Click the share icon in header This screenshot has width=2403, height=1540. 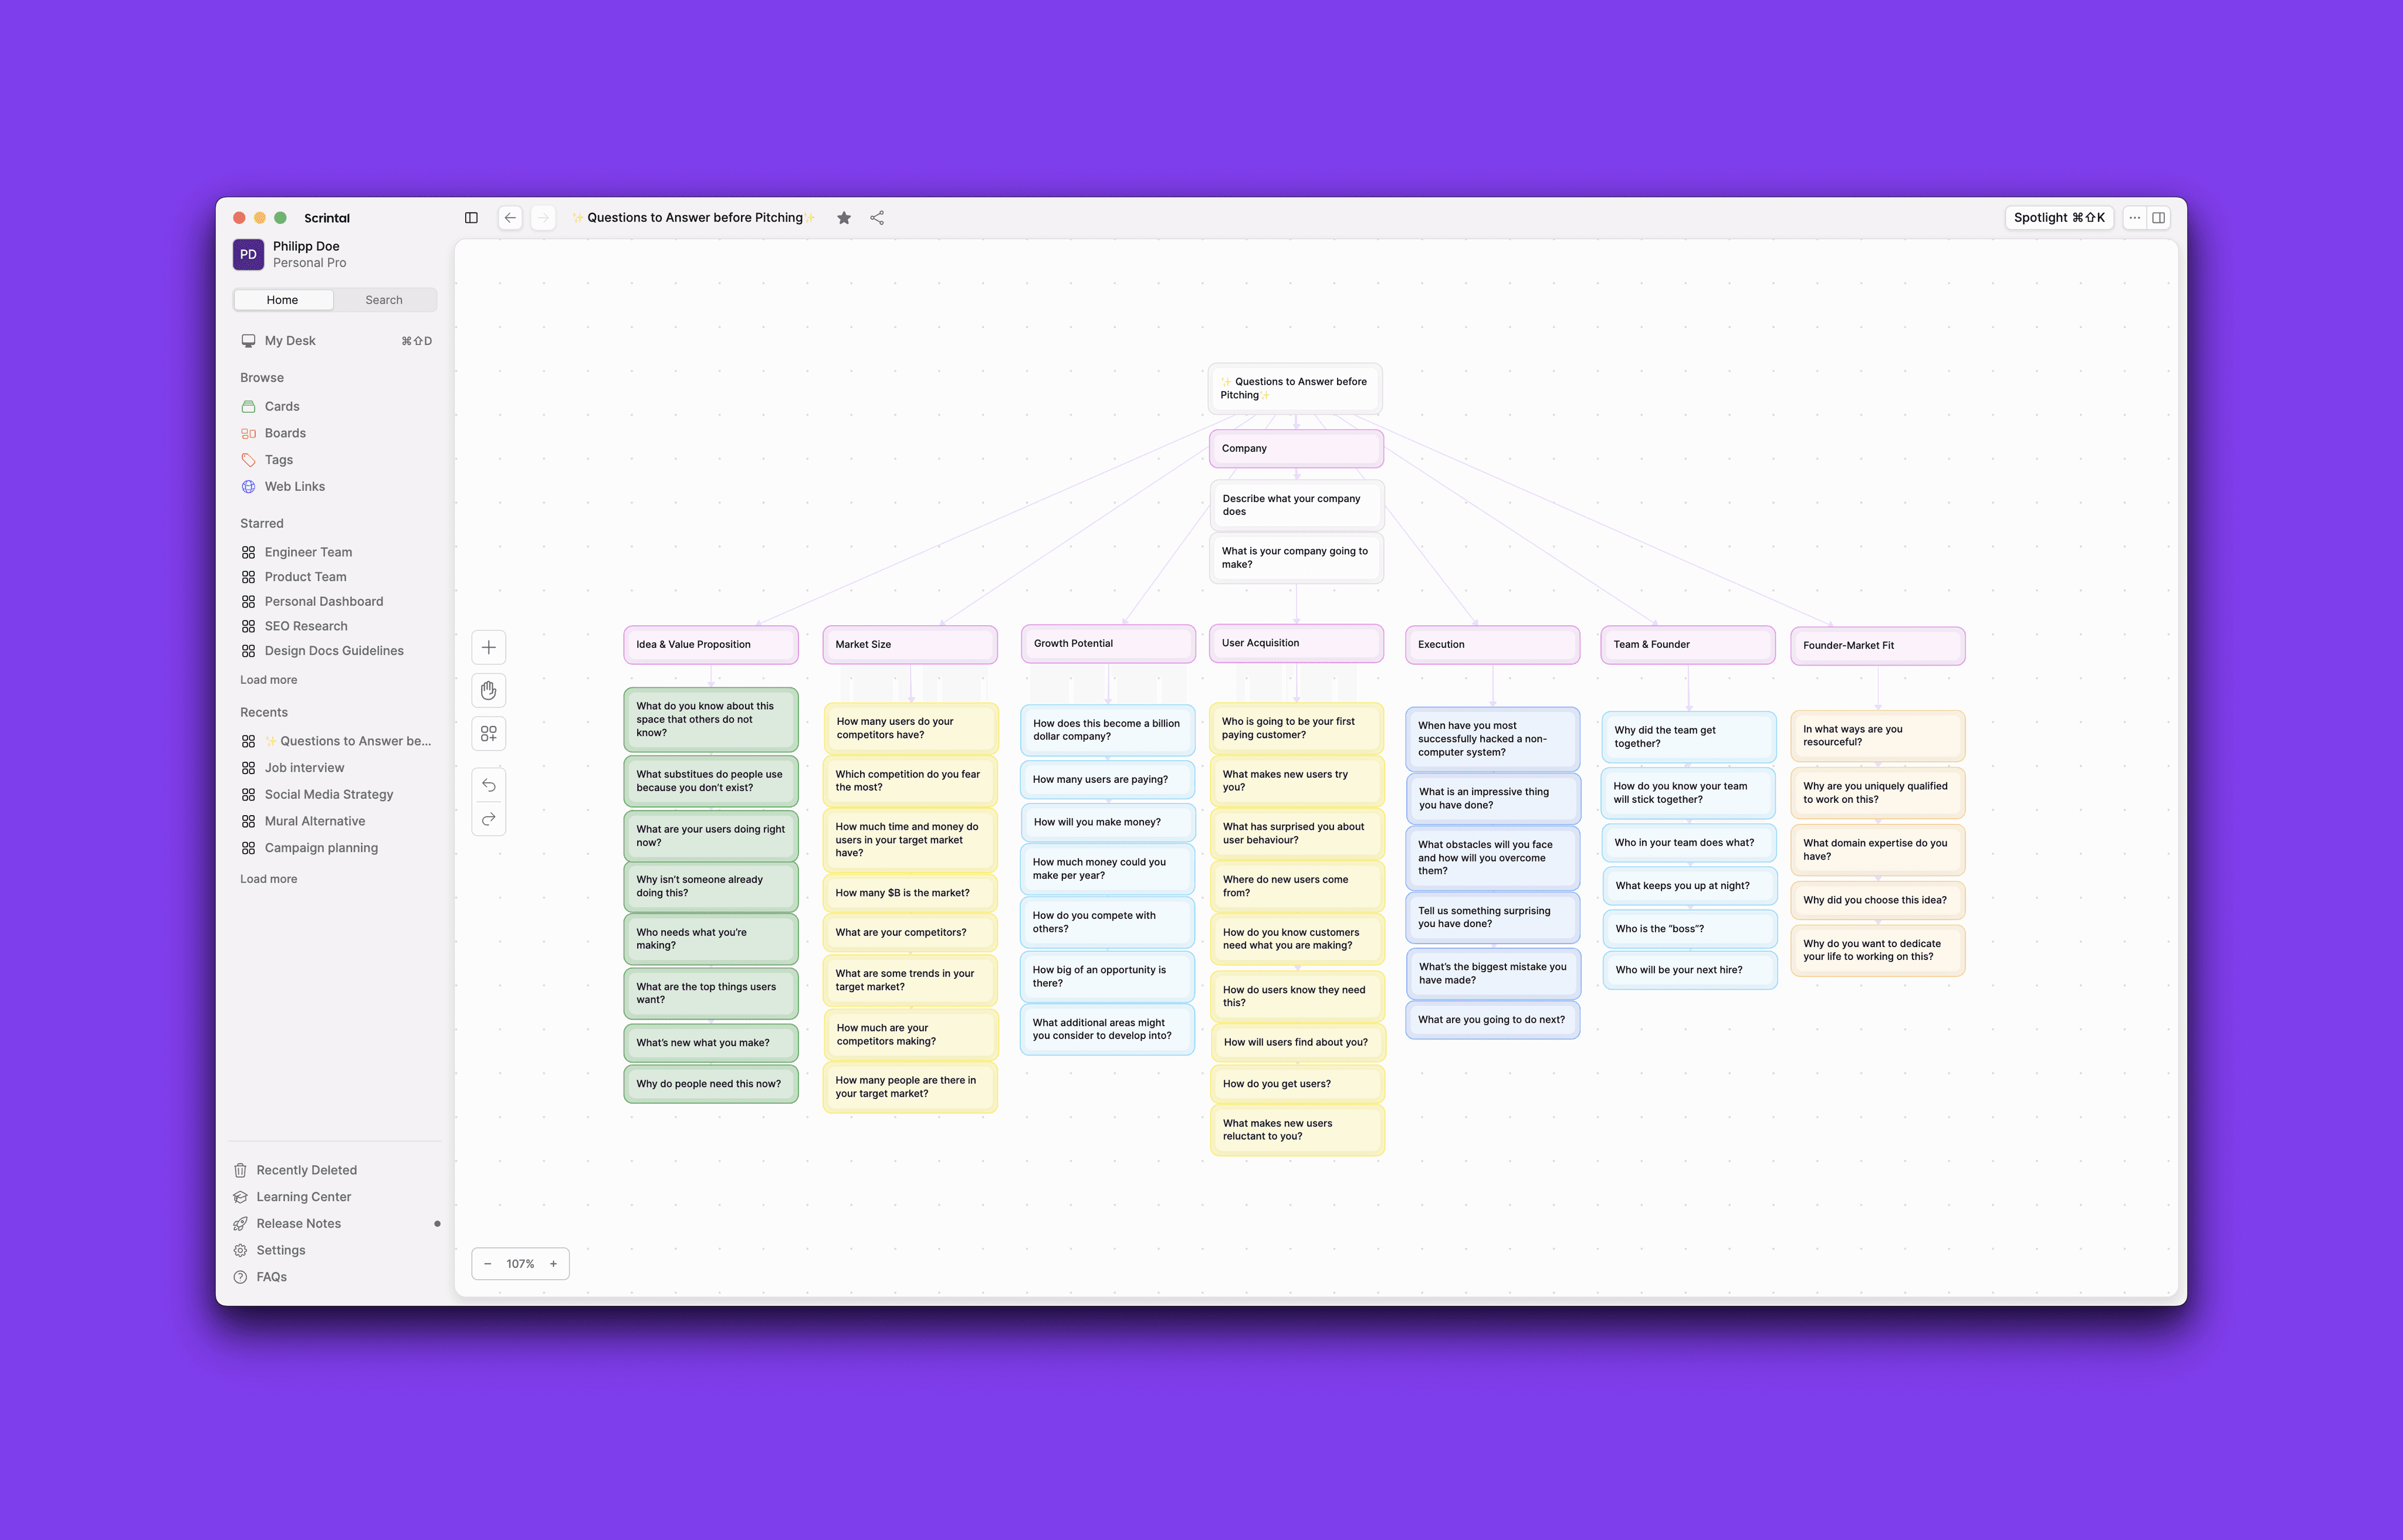click(x=878, y=218)
